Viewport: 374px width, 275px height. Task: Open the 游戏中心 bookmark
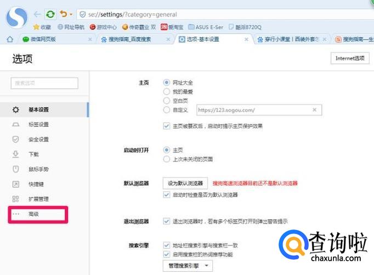[103, 27]
